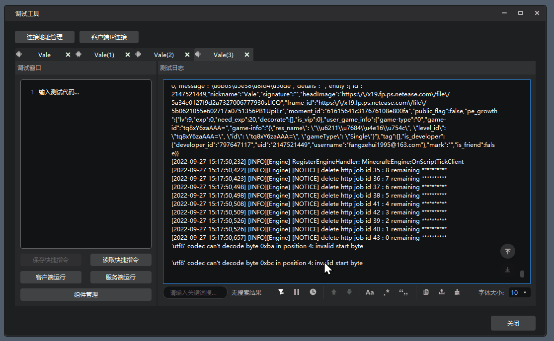This screenshot has width=554, height=341.
Task: Toggle case-sensitive search (Aa)
Action: tap(370, 292)
